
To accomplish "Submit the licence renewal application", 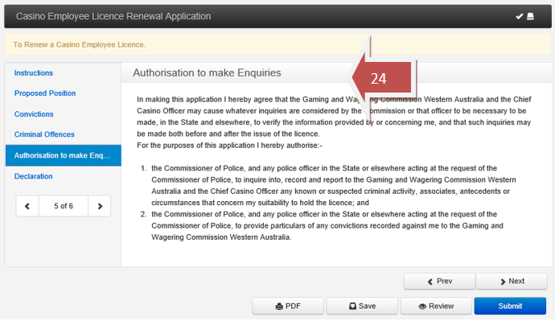I will [510, 307].
